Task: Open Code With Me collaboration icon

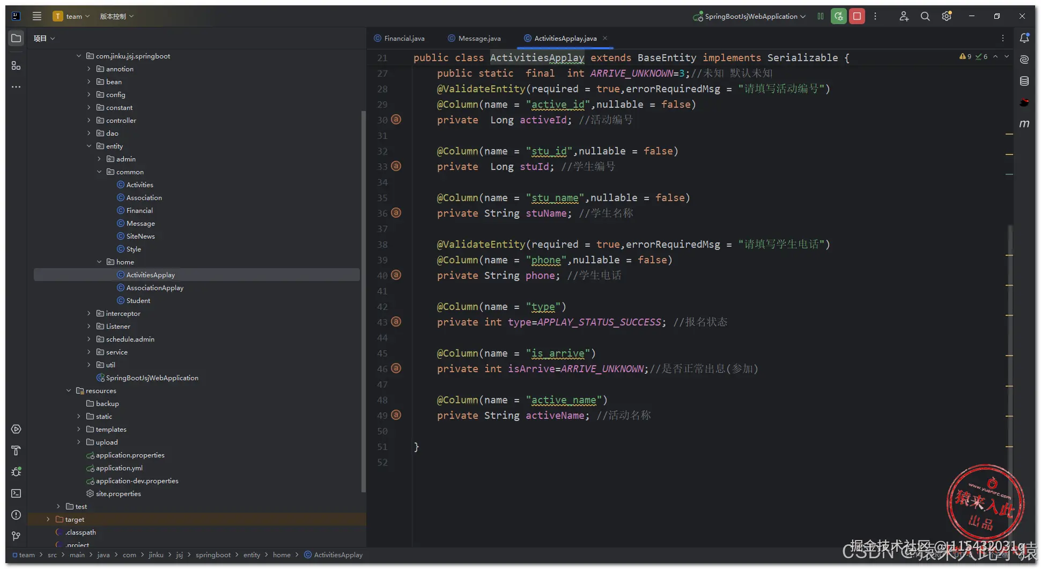Action: pos(904,16)
